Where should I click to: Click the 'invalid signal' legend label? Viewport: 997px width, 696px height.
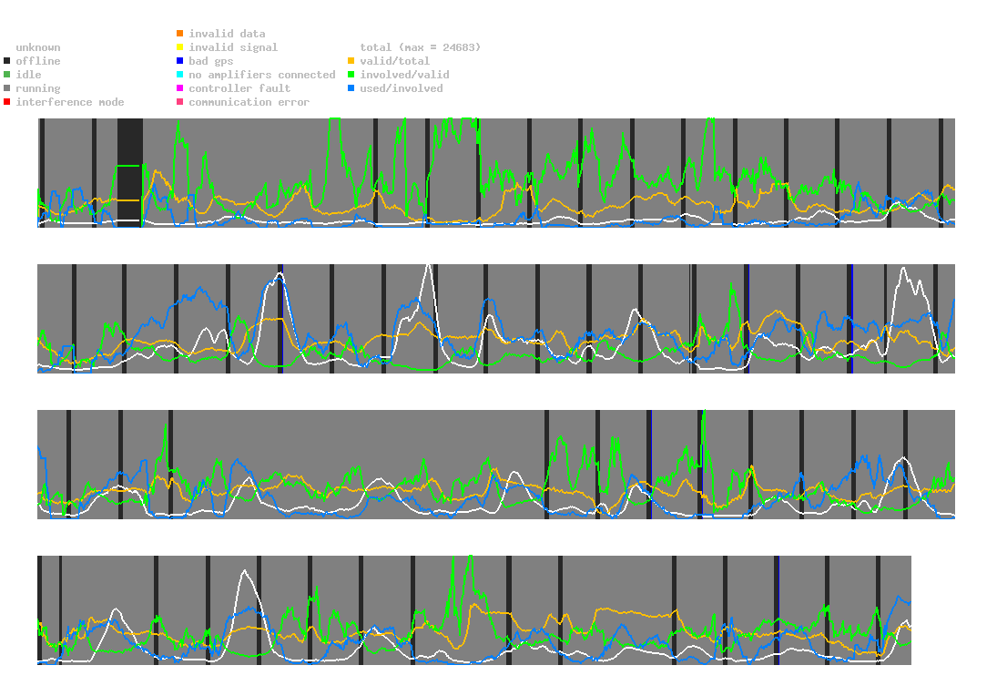pos(233,47)
